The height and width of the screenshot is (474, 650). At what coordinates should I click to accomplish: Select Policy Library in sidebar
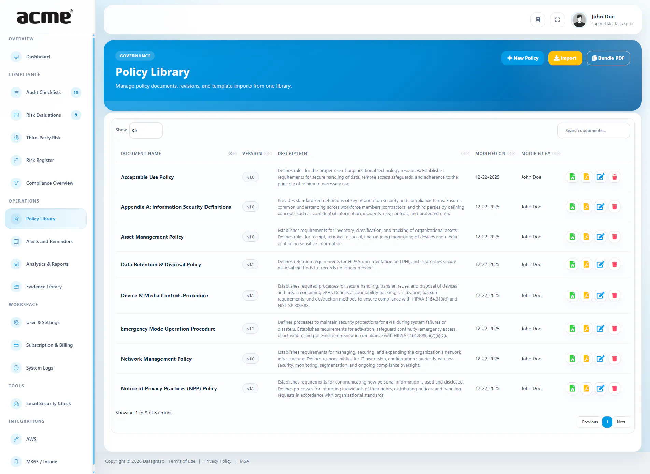tap(46, 219)
